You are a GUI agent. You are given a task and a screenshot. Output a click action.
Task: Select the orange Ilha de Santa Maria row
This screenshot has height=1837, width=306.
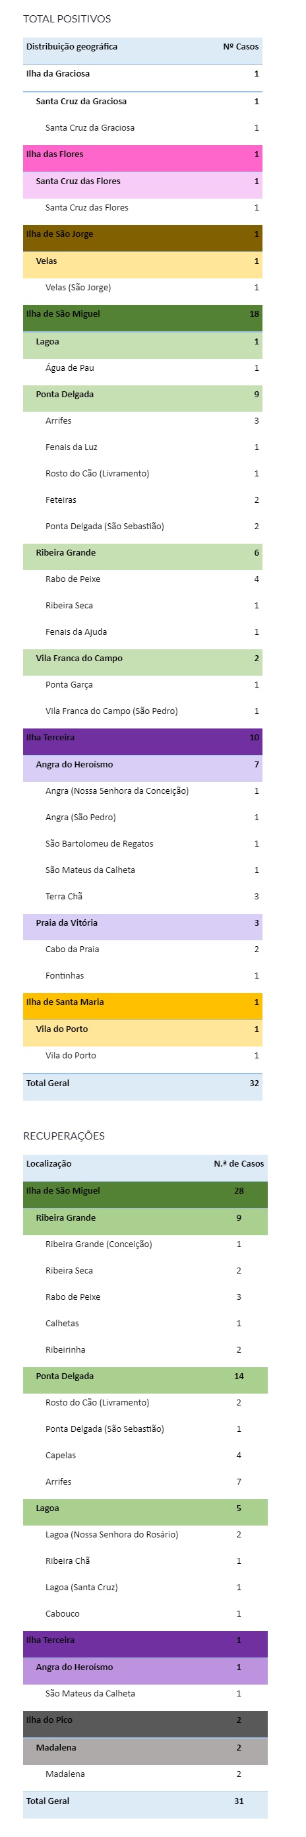142,1003
